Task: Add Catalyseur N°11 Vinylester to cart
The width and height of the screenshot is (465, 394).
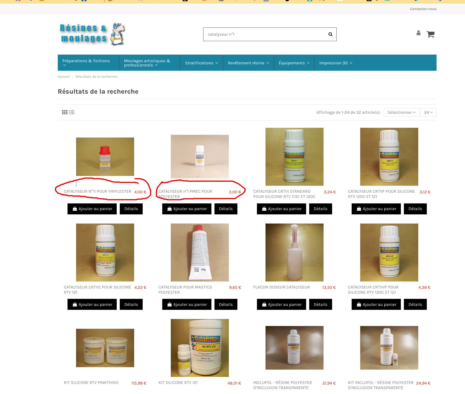Action: [92, 209]
